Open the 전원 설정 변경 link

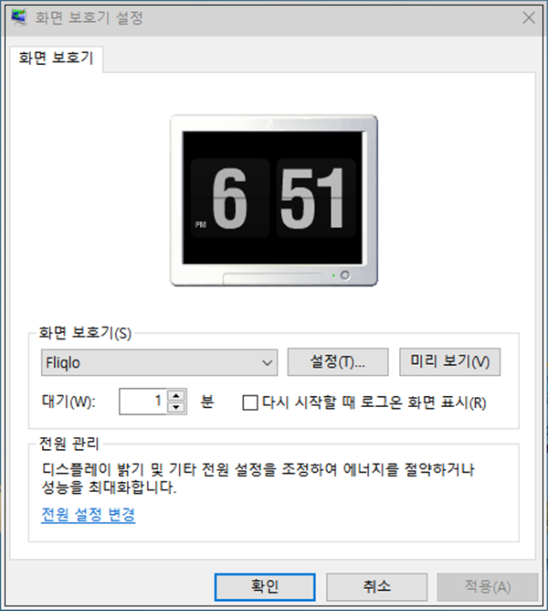coord(89,515)
